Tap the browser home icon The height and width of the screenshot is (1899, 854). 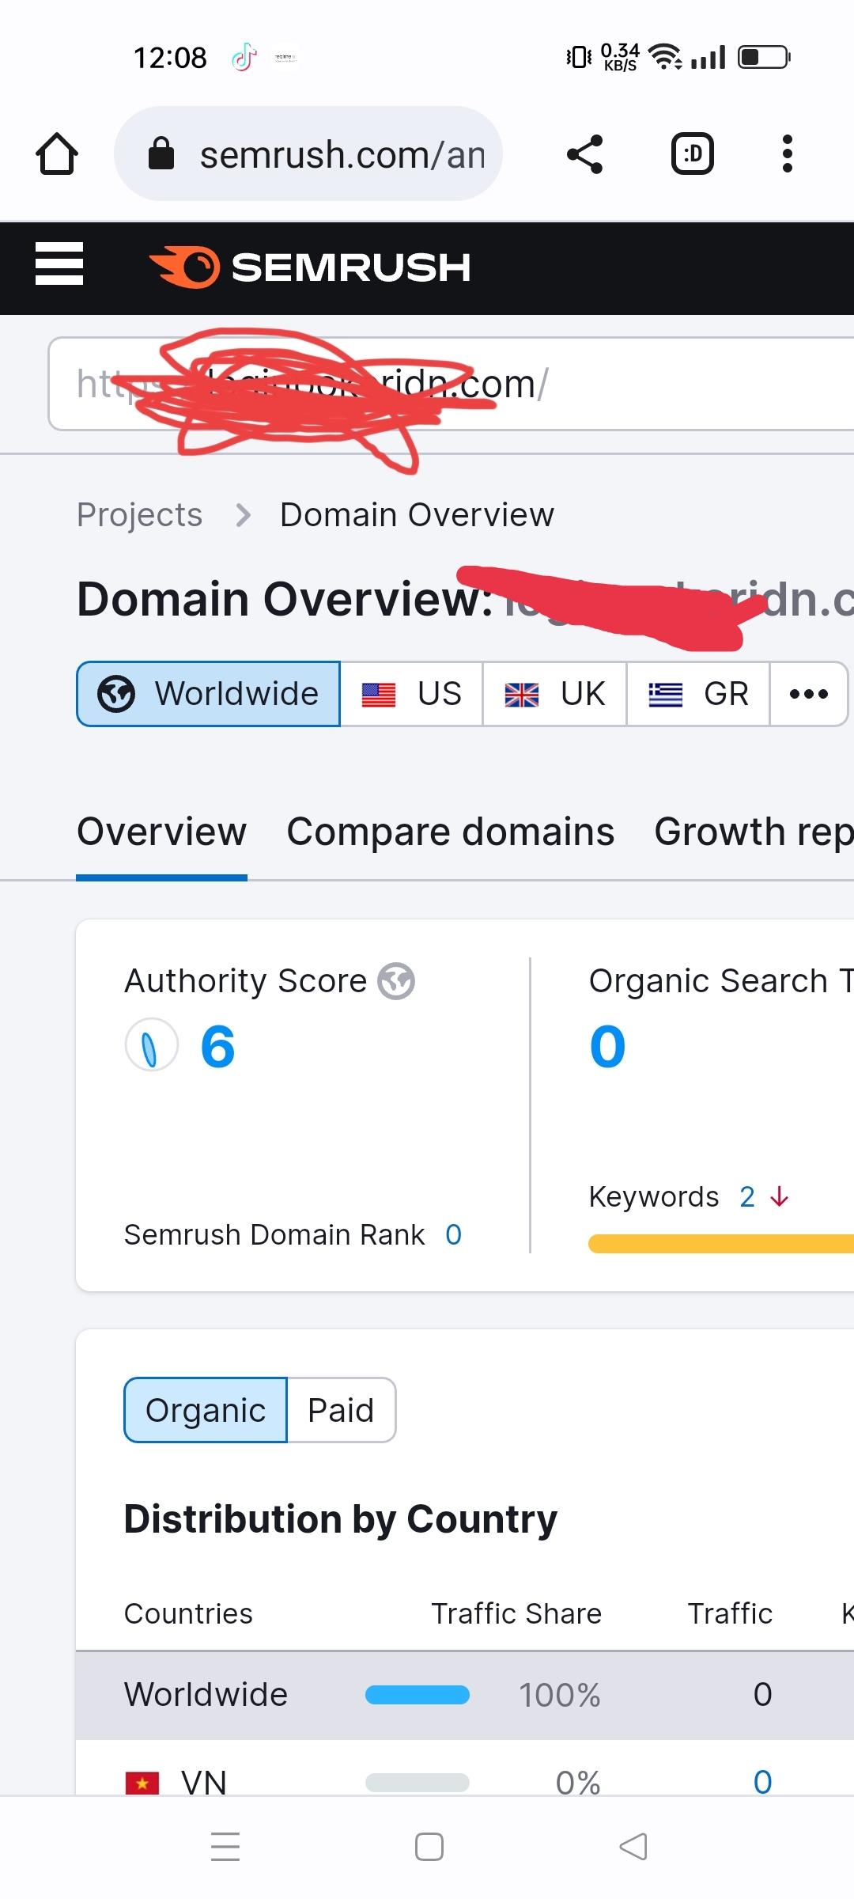coord(57,154)
